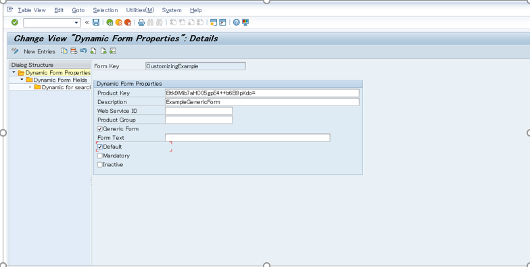Viewport: 530px width, 267px height.
Task: Click the Description label
Action: click(112, 101)
